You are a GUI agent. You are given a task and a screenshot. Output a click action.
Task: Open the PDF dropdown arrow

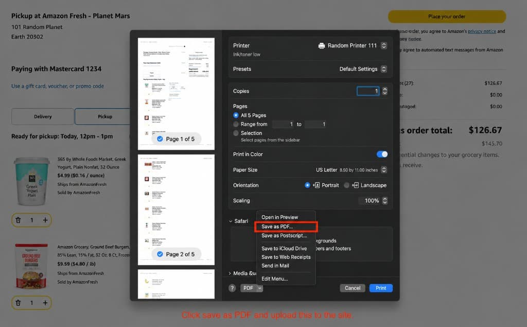pyautogui.click(x=259, y=288)
